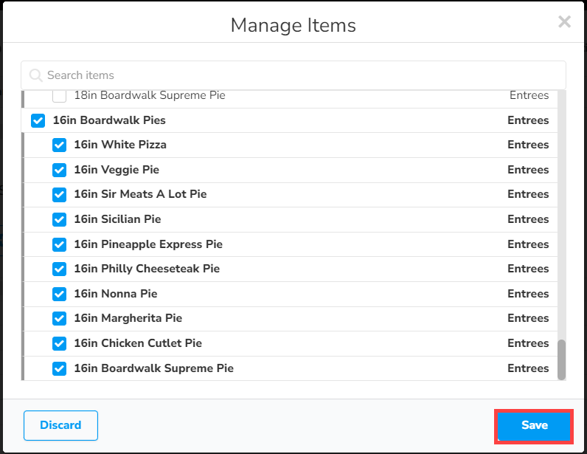Uncheck the 16in Boardwalk Supreme Pie checkbox

[60, 368]
